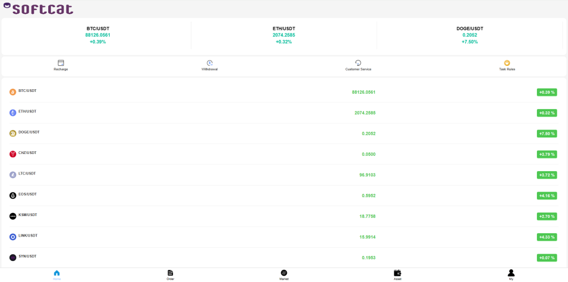Select the Asset label in bottom bar
Screen dimensions: 568x282
coord(397,279)
